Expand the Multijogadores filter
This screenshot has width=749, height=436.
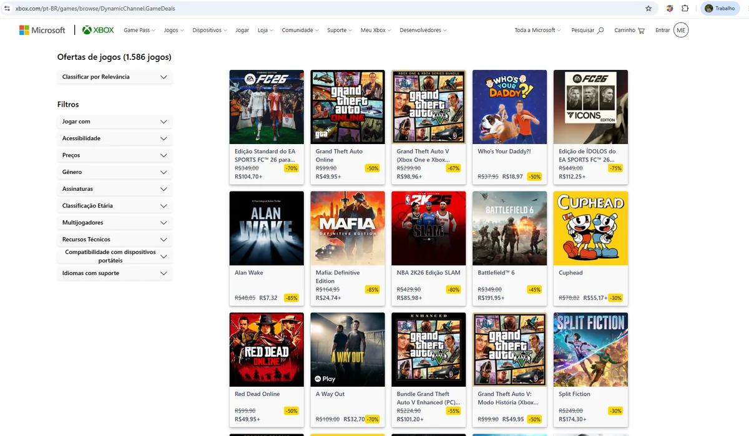click(115, 223)
